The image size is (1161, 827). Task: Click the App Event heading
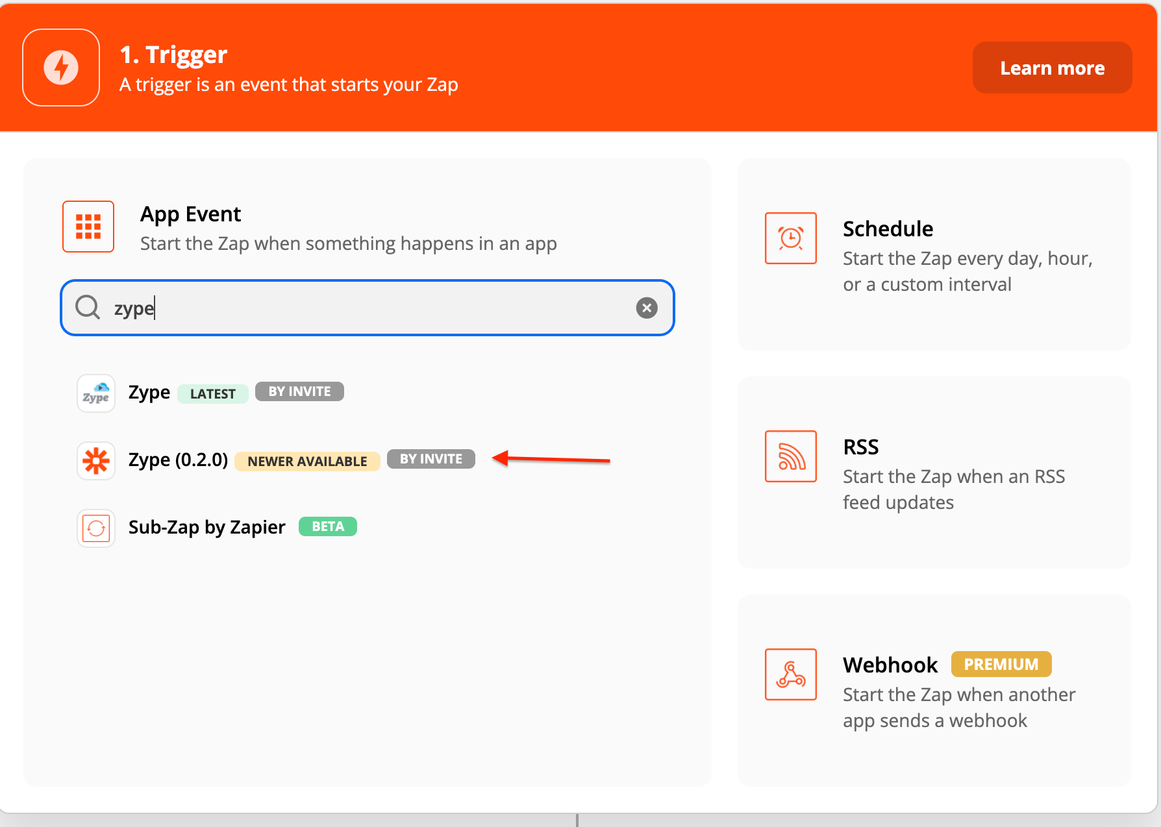click(x=191, y=214)
